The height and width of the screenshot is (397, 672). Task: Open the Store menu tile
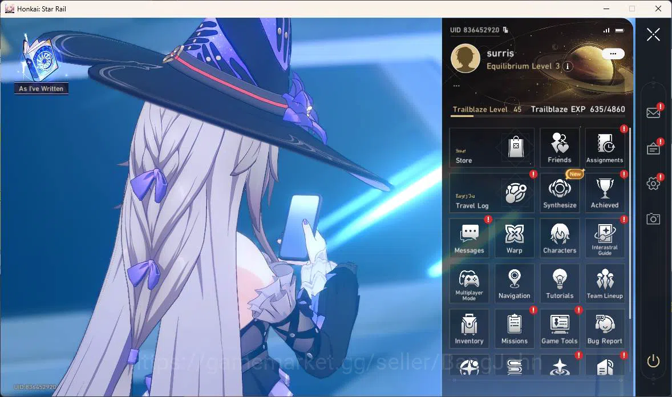pos(492,148)
